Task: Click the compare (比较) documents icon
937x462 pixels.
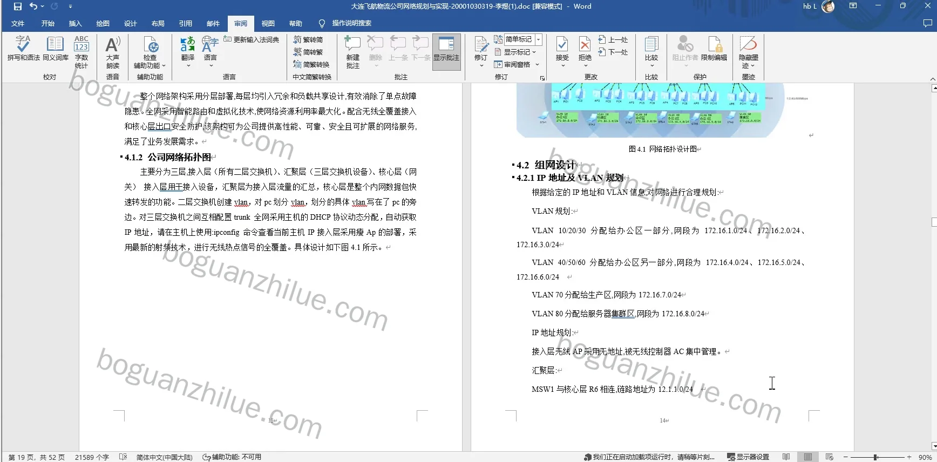Action: click(x=651, y=45)
